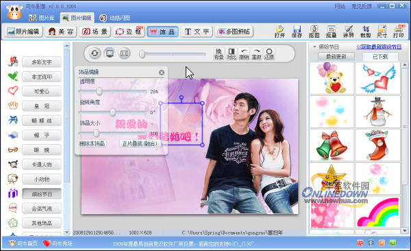The height and width of the screenshot is (251, 411).
Task: Click the category list scroll-down arrow
Action: click(67, 232)
